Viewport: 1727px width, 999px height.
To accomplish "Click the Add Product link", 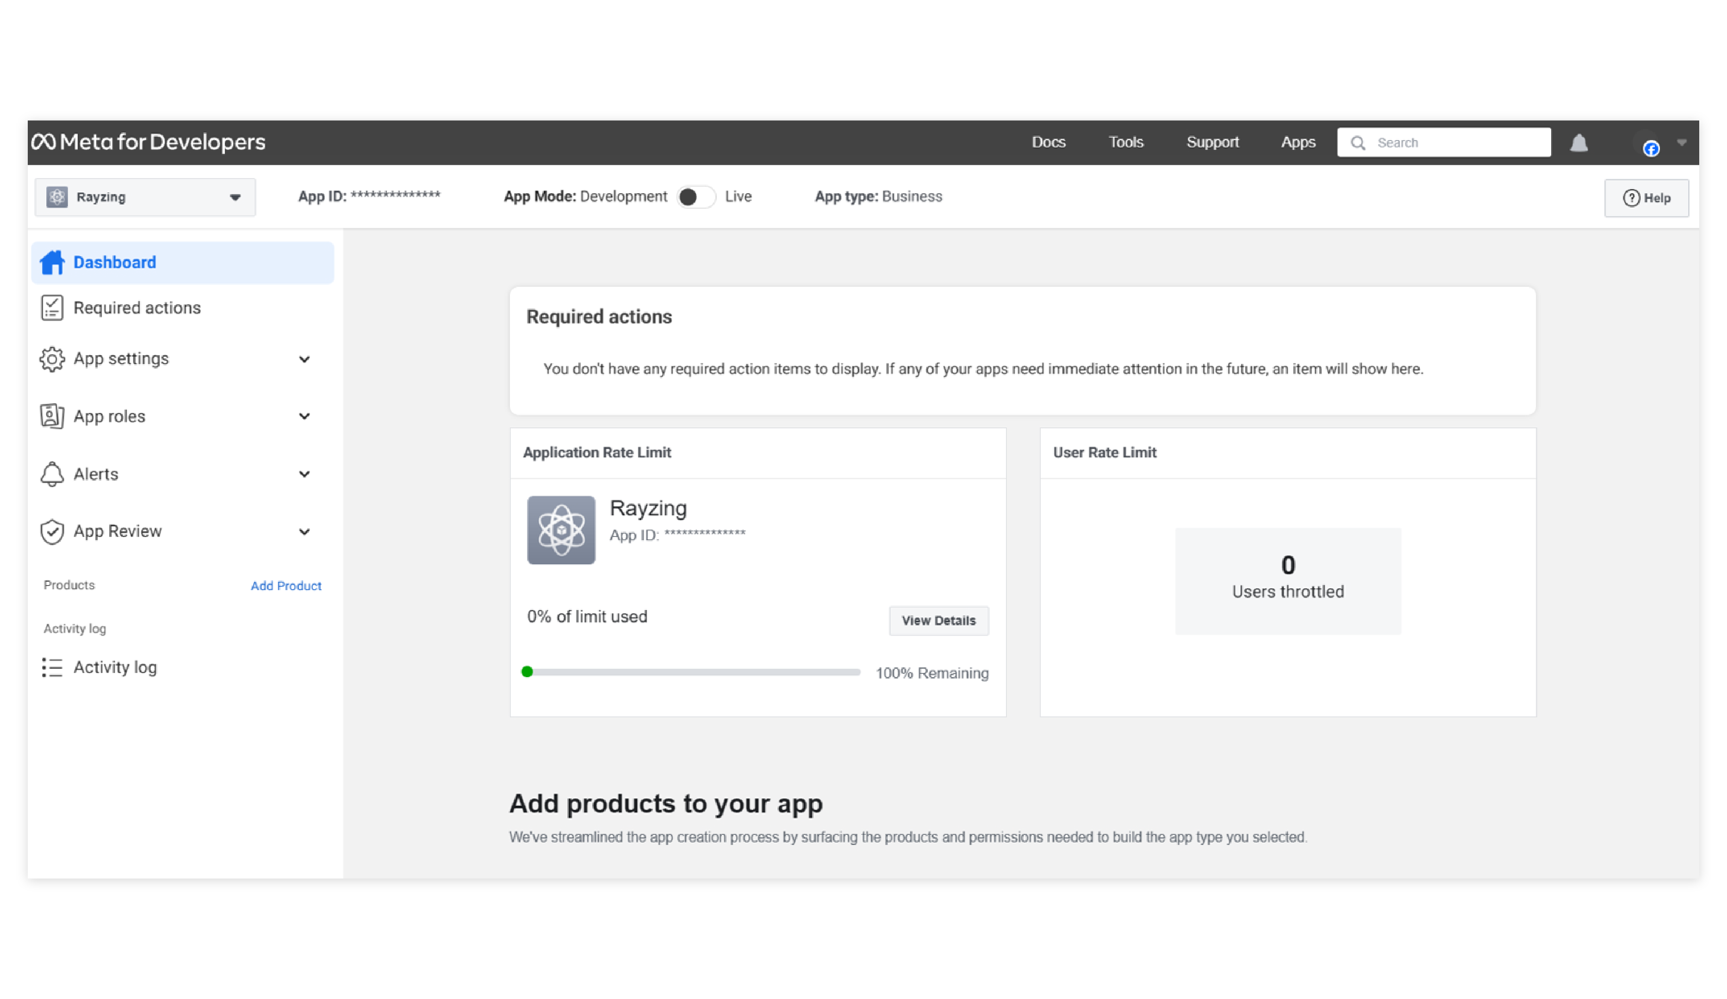I will tap(286, 586).
